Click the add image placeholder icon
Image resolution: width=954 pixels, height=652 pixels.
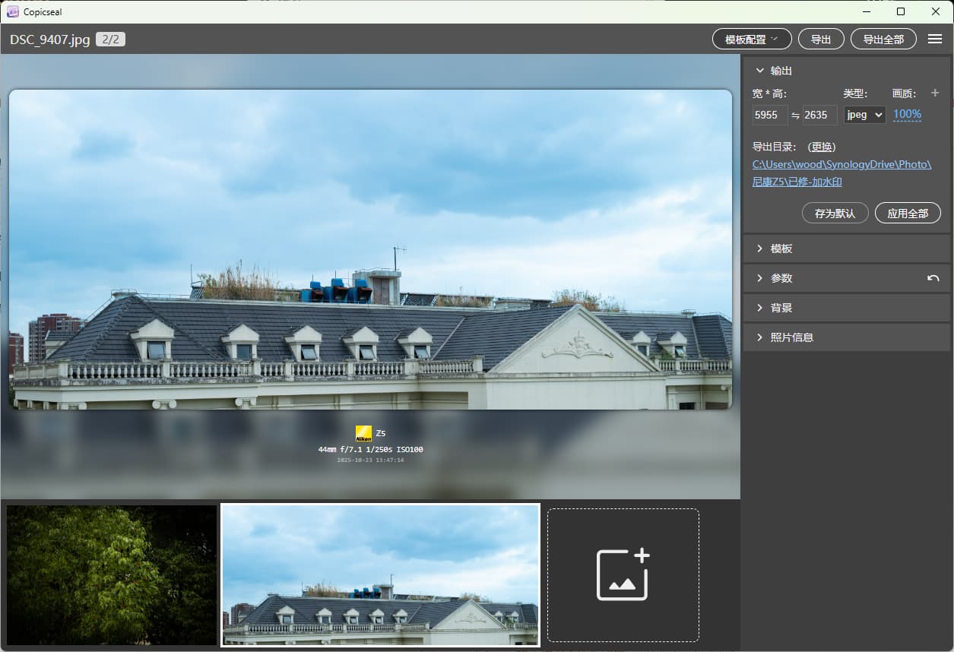(623, 574)
